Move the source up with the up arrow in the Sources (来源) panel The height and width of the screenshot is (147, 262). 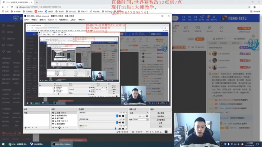[x=63, y=128]
